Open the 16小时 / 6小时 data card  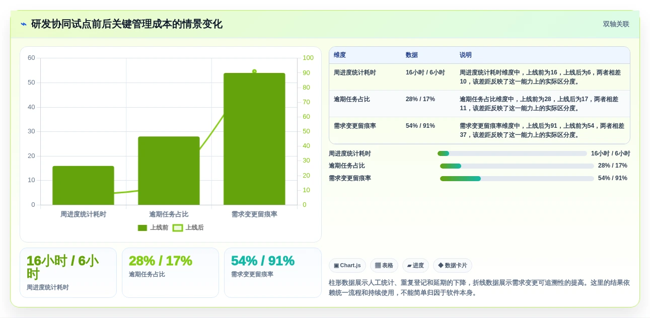(68, 273)
